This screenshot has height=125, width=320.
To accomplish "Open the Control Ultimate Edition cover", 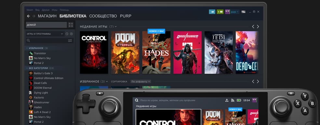I will click(x=94, y=52).
